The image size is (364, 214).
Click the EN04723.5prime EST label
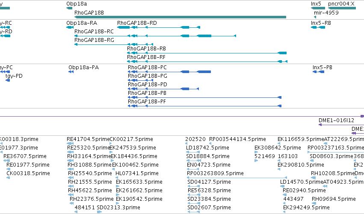209,165
